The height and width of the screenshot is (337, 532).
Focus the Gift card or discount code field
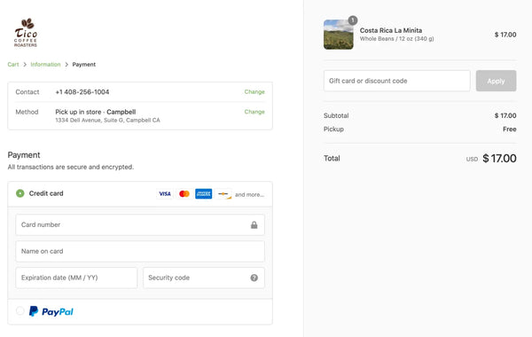(x=397, y=81)
